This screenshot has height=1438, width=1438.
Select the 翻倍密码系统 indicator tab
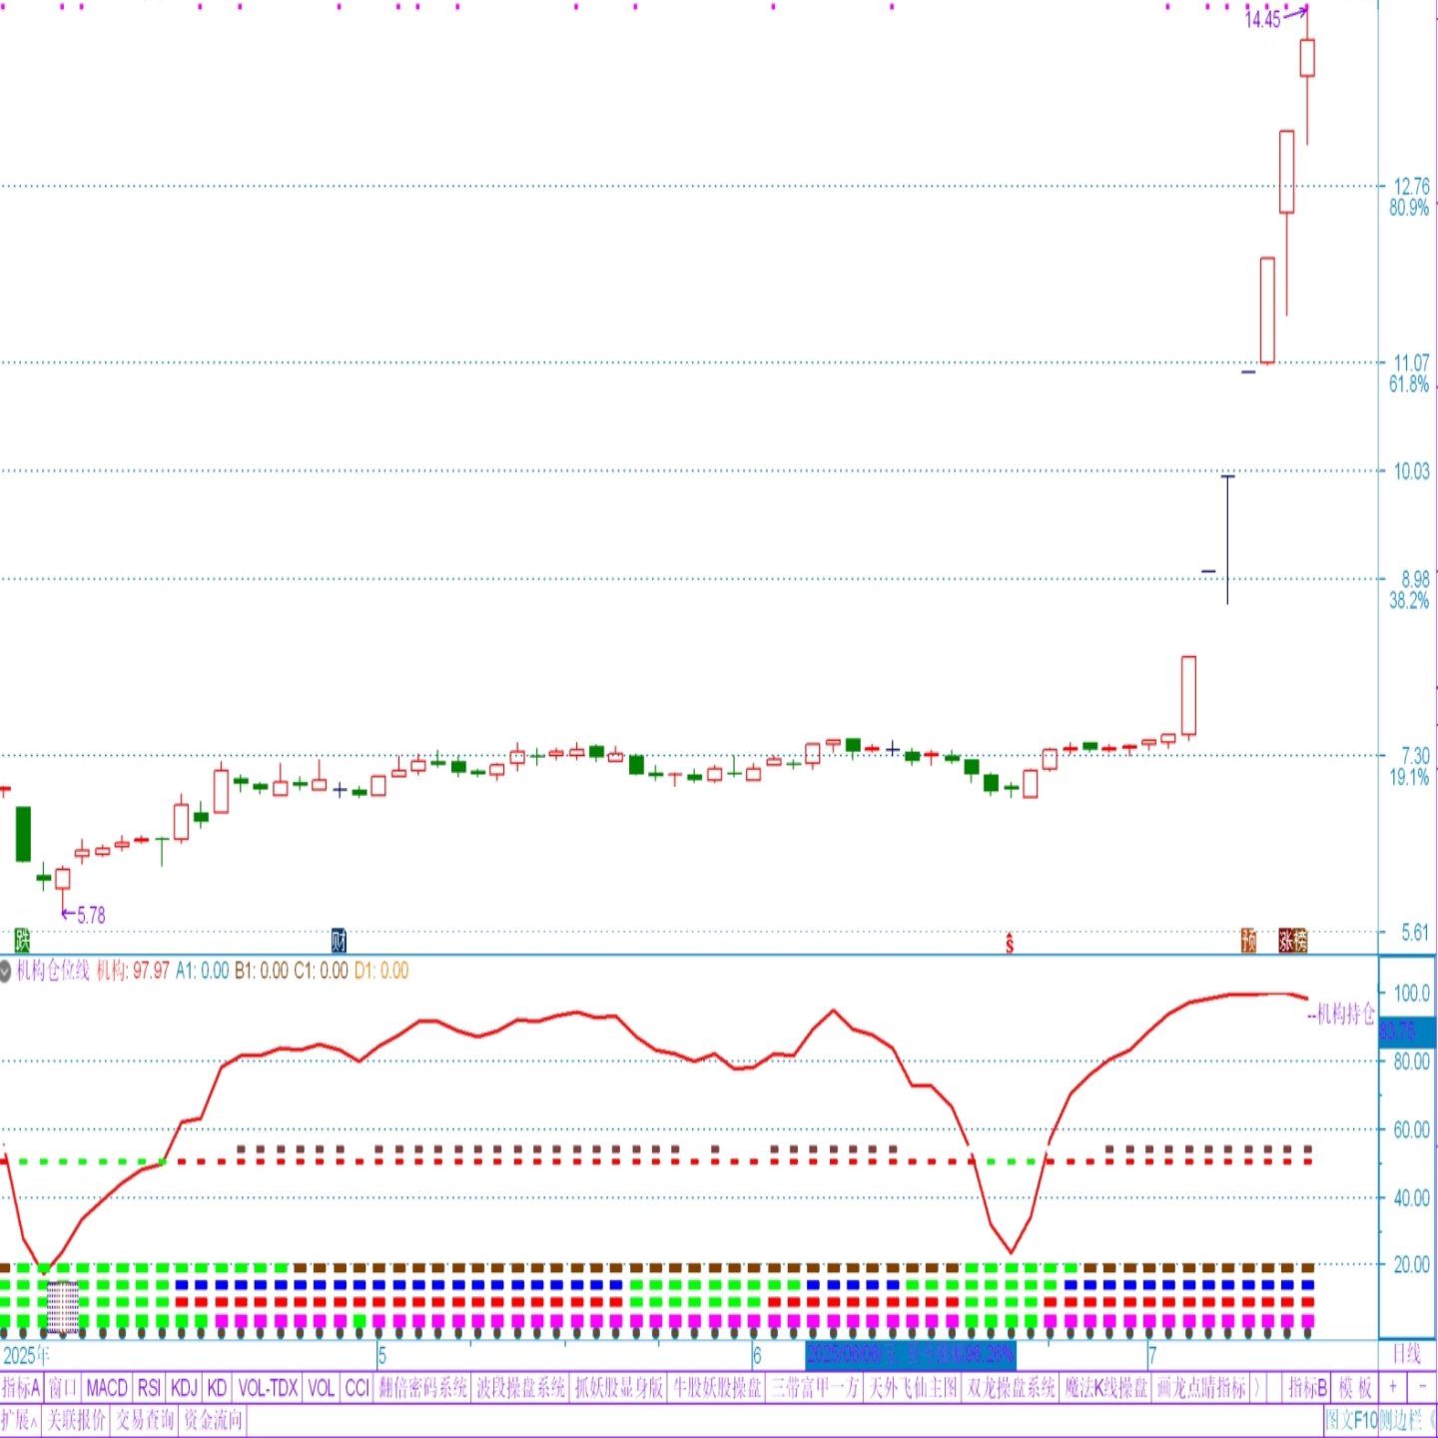[423, 1387]
